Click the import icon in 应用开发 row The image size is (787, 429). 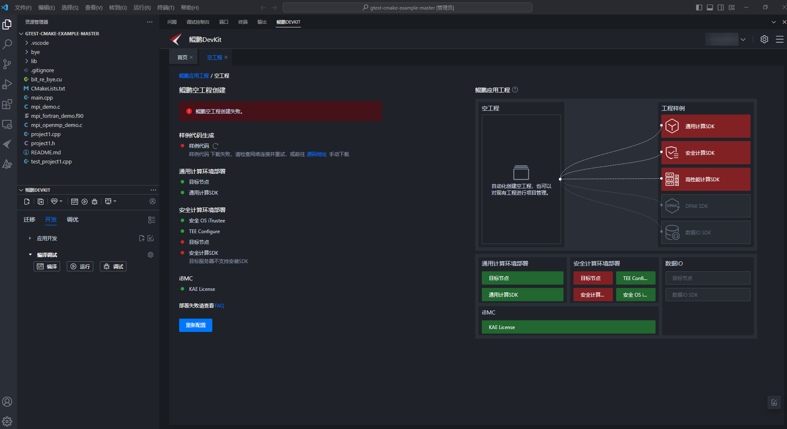coord(151,238)
